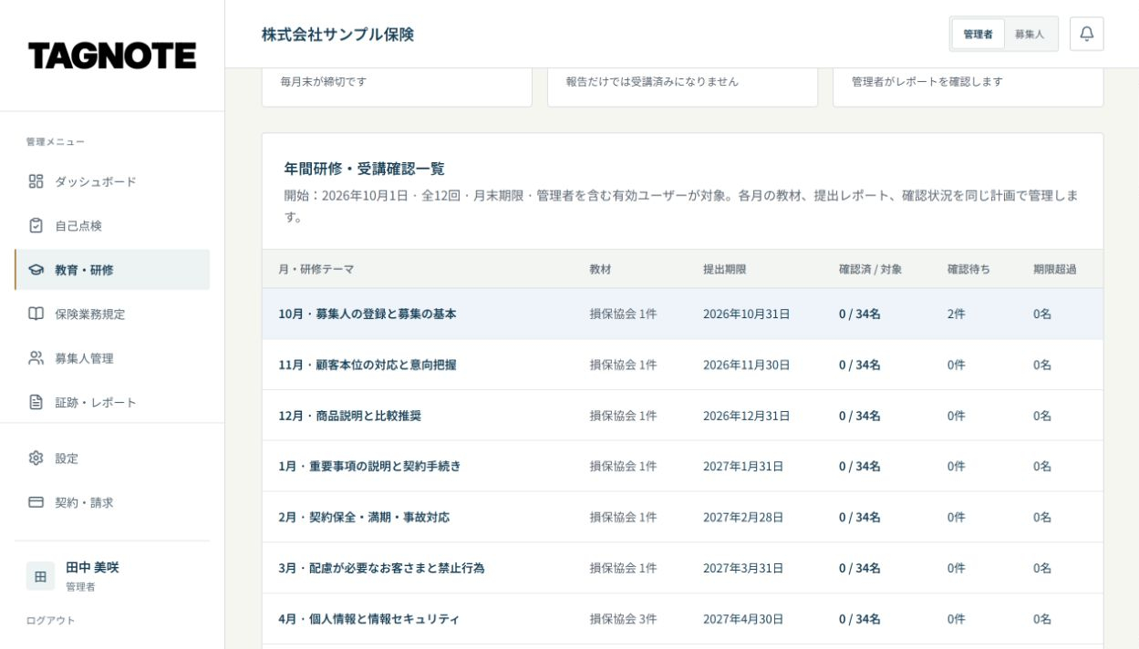
Task: Click the 2026年11月30日 deadline cell
Action: (x=746, y=365)
